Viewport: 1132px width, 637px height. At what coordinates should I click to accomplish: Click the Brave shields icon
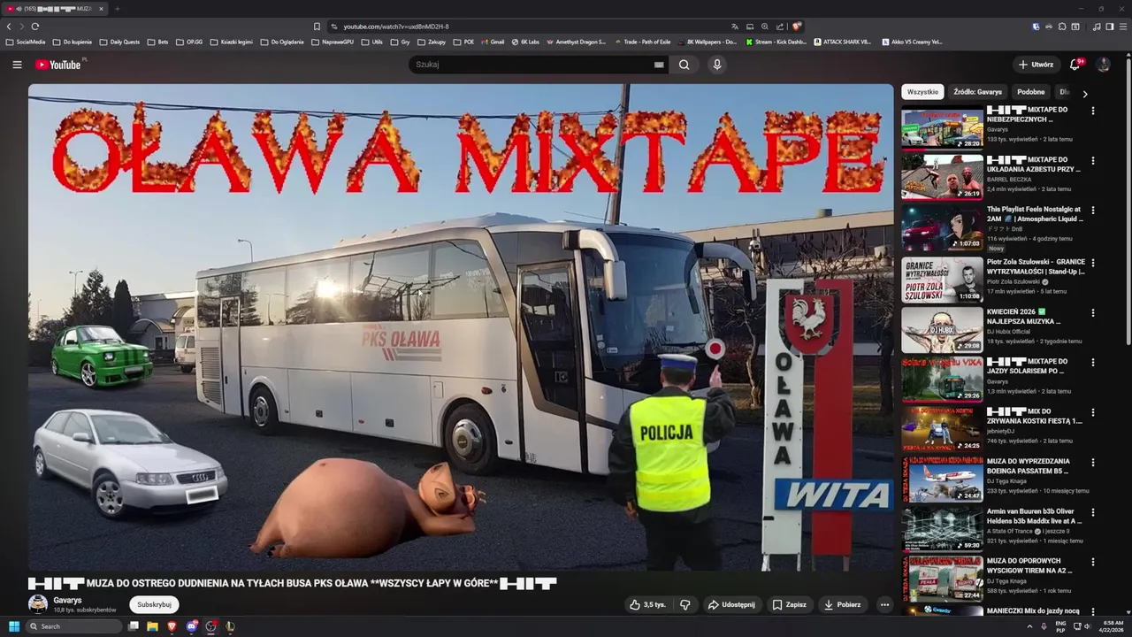(797, 27)
